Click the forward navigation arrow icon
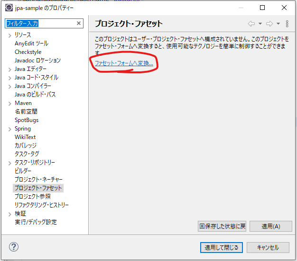The width and height of the screenshot is (297, 261). (x=269, y=24)
